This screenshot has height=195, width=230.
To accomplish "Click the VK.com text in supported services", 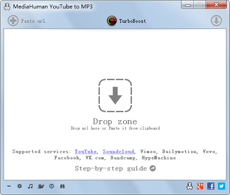I will coord(95,158).
